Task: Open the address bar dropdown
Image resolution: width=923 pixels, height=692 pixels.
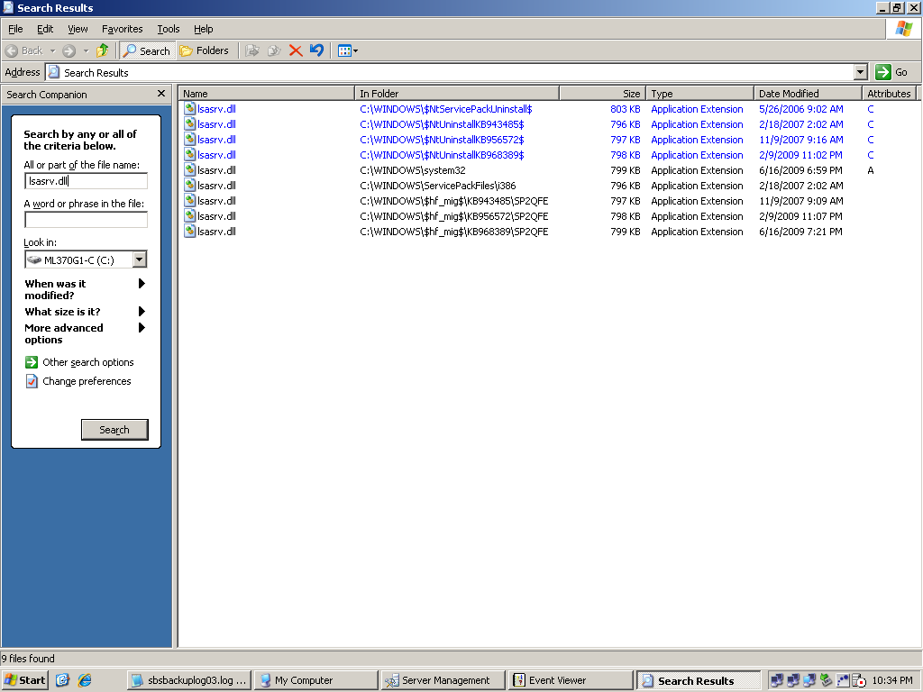Action: coord(861,72)
